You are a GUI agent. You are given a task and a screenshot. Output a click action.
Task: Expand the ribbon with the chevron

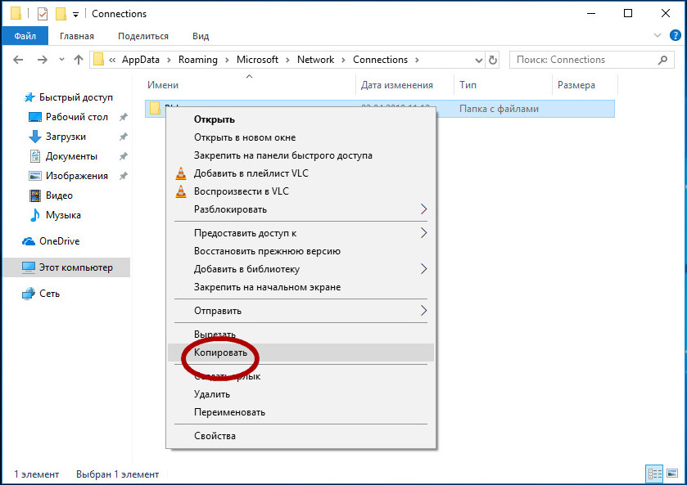click(x=657, y=36)
